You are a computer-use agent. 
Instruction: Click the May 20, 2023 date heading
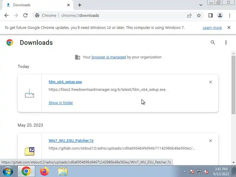(x=30, y=125)
